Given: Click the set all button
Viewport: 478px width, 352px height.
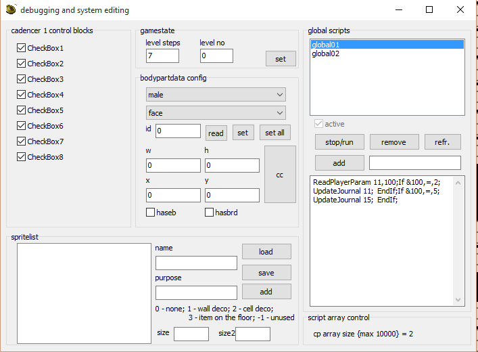Looking at the screenshot, I should point(275,133).
